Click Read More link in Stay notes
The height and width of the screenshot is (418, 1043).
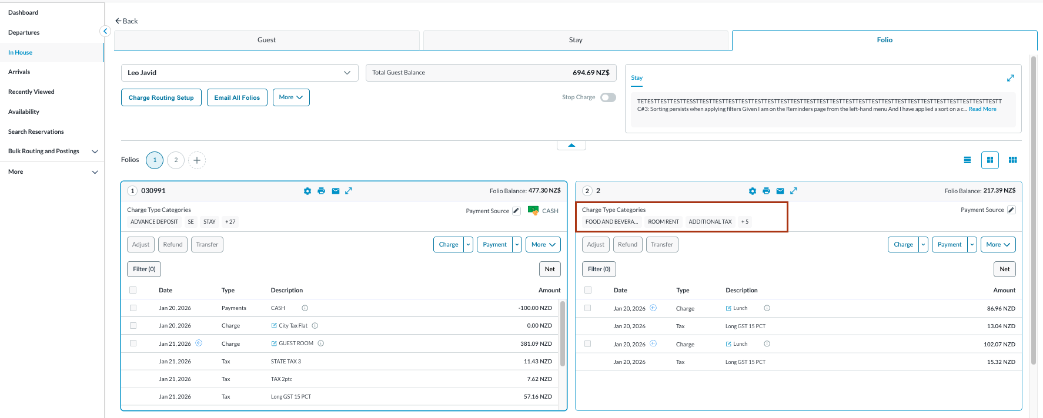click(982, 109)
